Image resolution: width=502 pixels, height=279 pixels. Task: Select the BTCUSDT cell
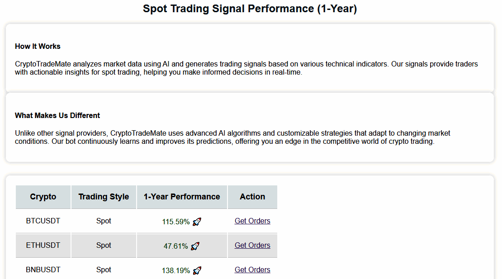(x=43, y=221)
